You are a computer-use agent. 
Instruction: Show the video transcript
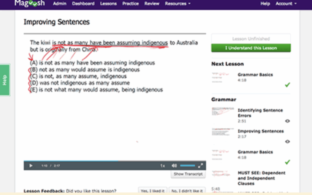187,174
